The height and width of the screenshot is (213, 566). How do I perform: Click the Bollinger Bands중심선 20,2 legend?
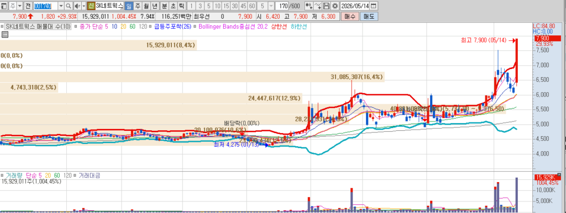tap(233, 26)
